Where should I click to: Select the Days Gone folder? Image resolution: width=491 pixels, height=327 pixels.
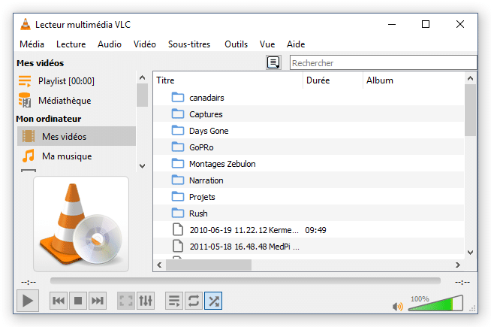click(309, 131)
